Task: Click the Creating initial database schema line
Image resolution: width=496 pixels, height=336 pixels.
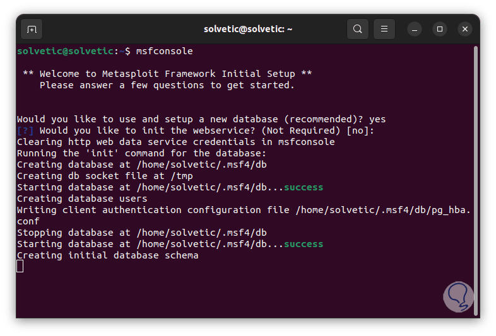Action: (107, 255)
